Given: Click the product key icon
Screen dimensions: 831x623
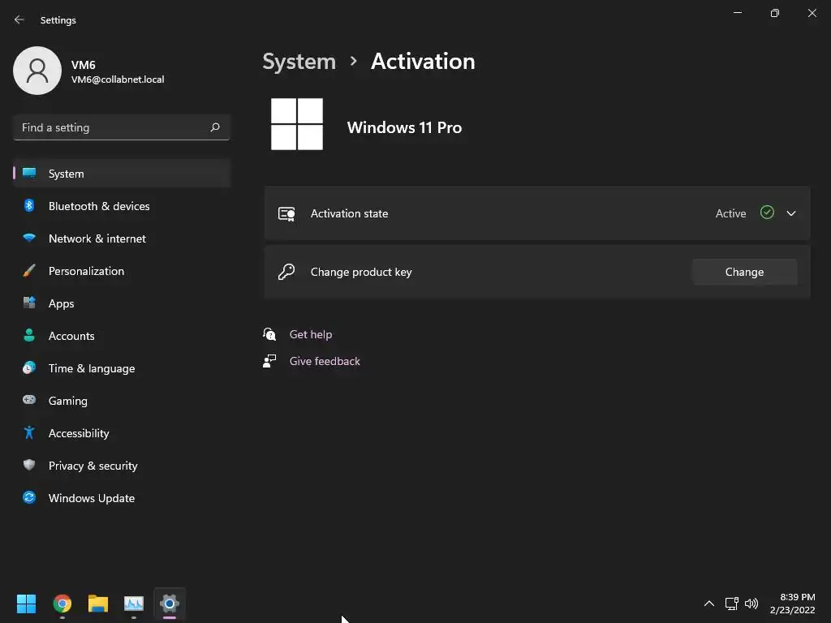Looking at the screenshot, I should tap(286, 272).
